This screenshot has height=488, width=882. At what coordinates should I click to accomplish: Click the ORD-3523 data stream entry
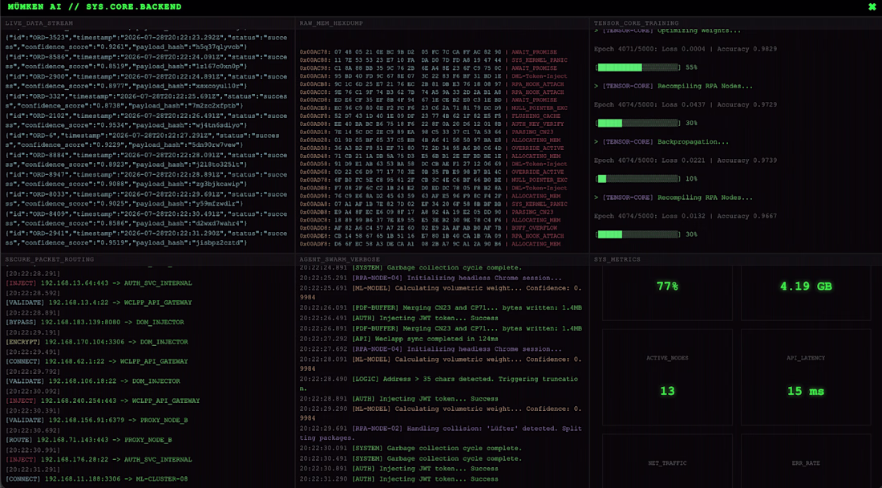(146, 43)
